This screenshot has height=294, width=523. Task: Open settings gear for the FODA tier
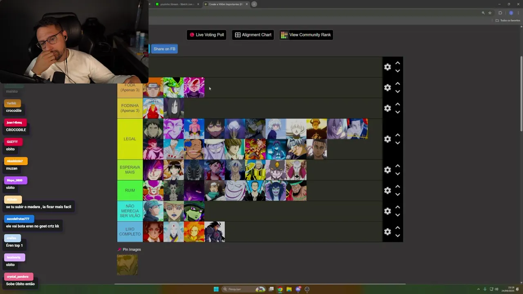click(387, 88)
